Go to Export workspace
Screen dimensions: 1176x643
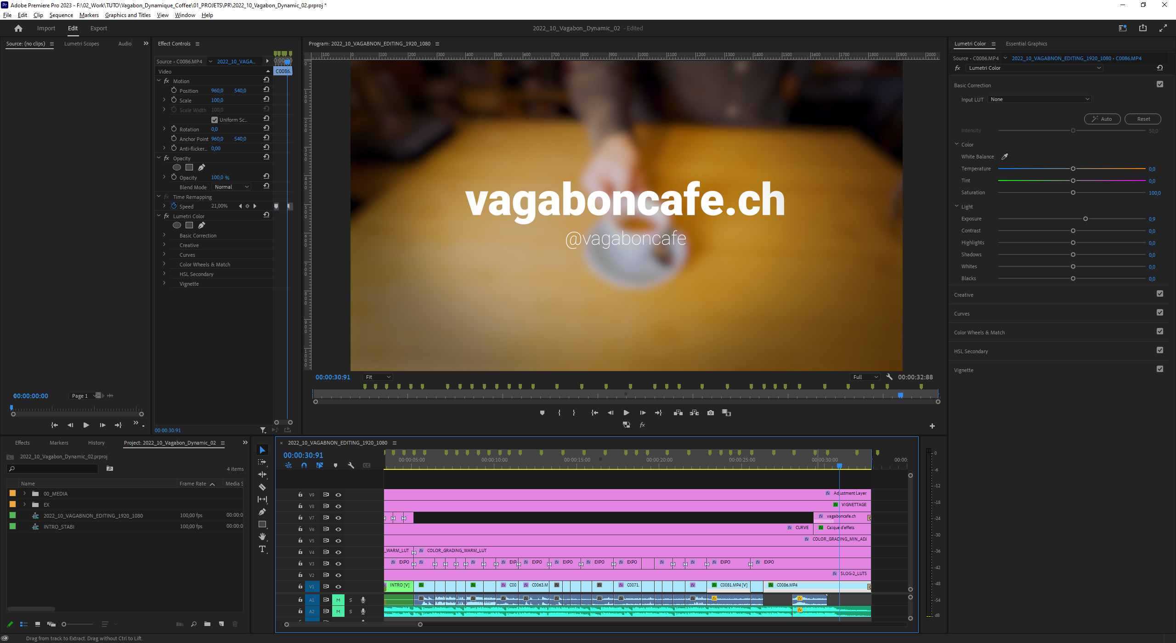(99, 28)
